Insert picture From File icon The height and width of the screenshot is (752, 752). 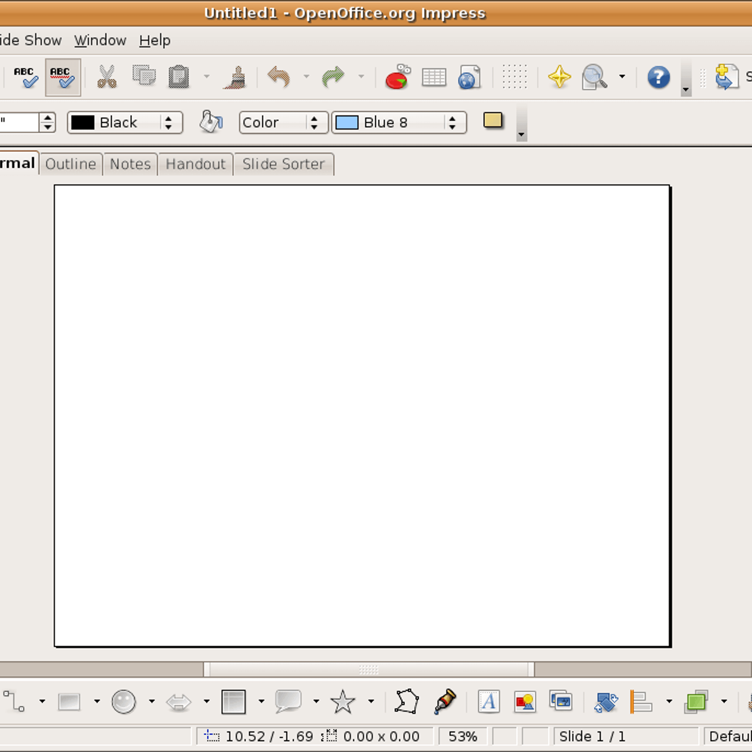click(x=525, y=702)
